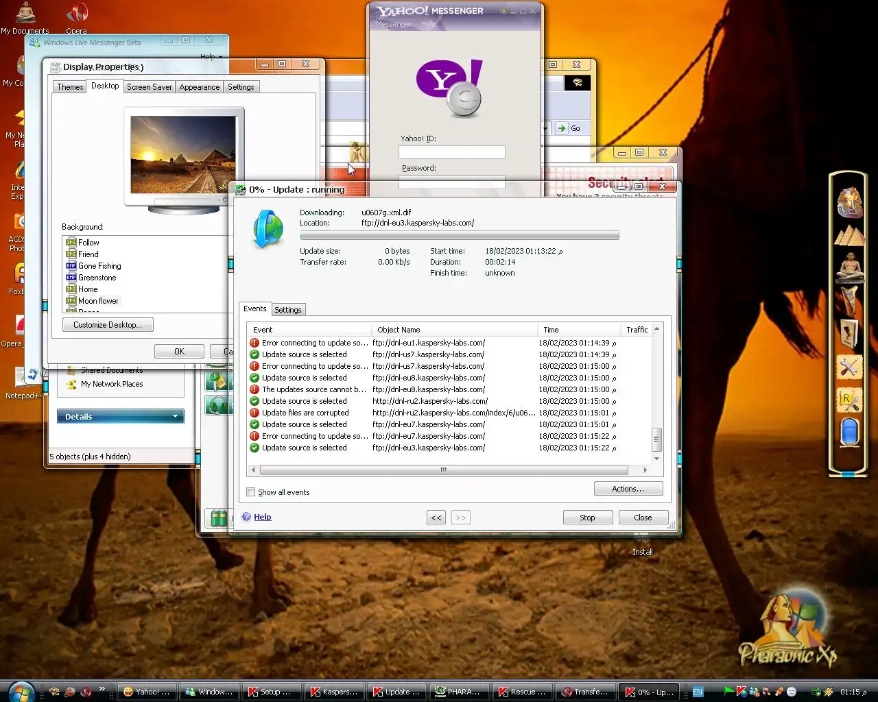Click the blue question mark Help icon
The height and width of the screenshot is (702, 878).
[x=246, y=517]
